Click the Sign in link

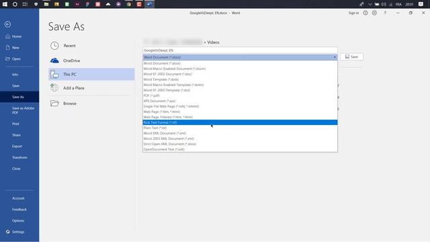click(353, 13)
